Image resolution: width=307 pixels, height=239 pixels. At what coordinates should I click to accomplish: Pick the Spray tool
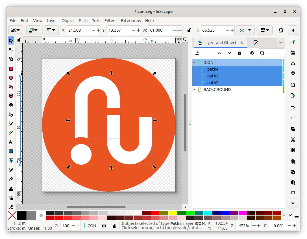pyautogui.click(x=11, y=198)
